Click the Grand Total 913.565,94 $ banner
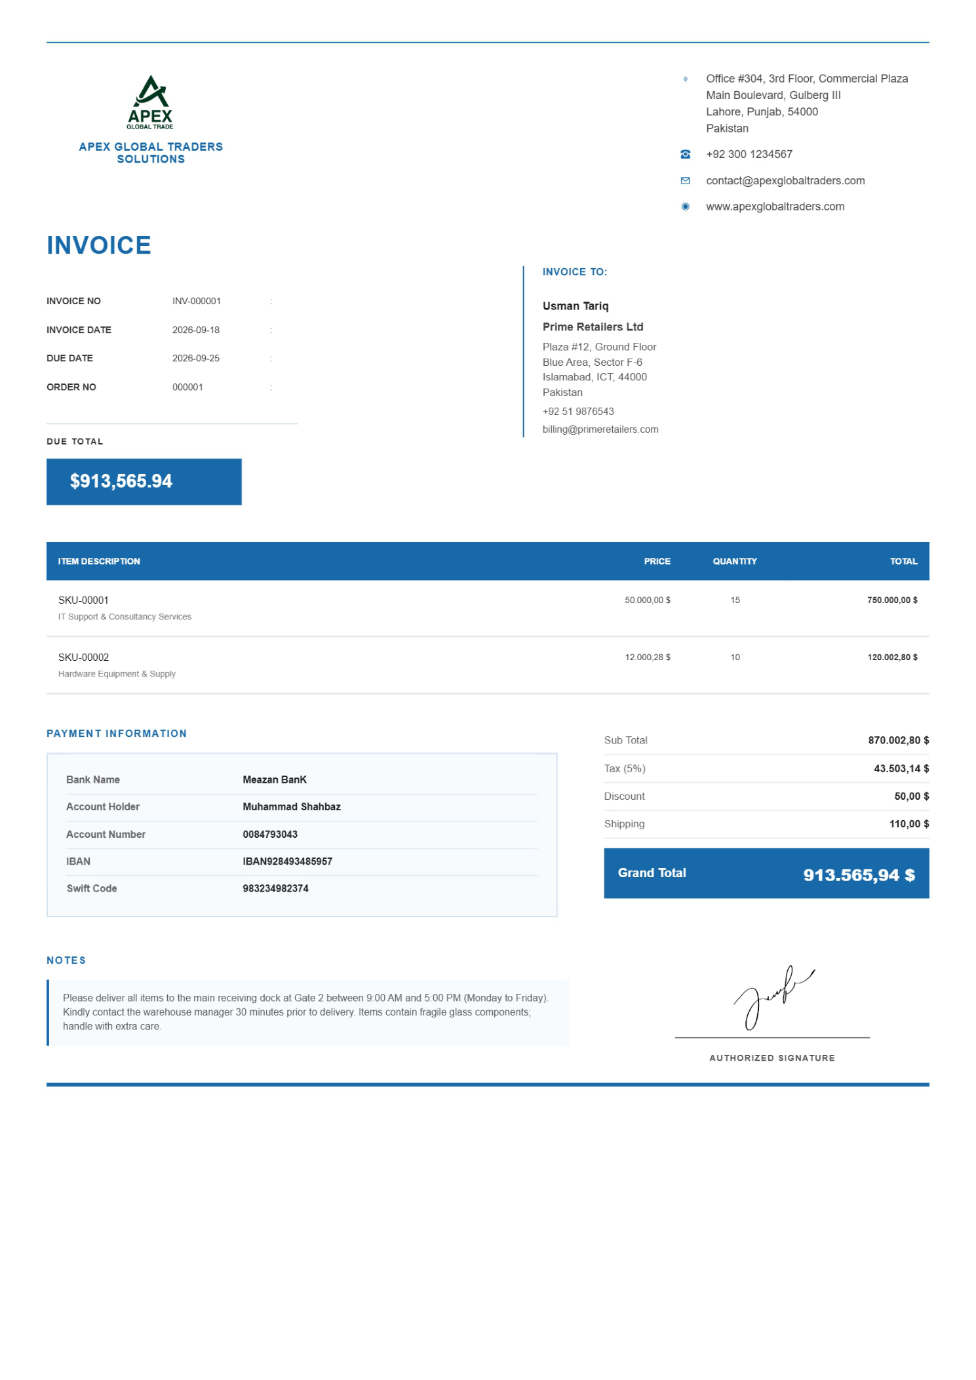The width and height of the screenshot is (976, 1380). (x=766, y=873)
